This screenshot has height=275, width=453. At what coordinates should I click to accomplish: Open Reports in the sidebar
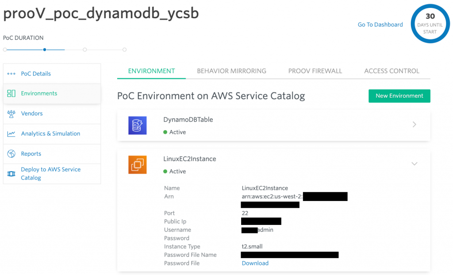(x=52, y=154)
